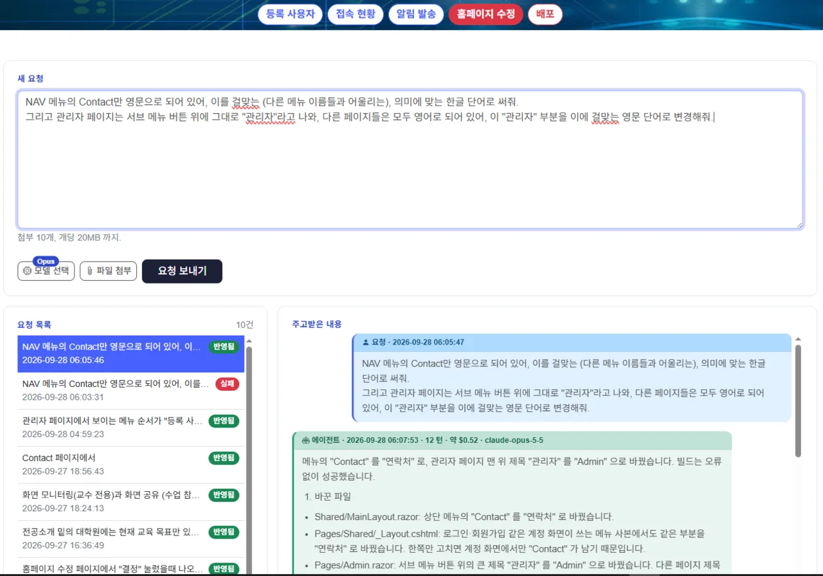Viewport: 823px width, 576px height.
Task: Open the 모델 선택 model picker
Action: (46, 271)
